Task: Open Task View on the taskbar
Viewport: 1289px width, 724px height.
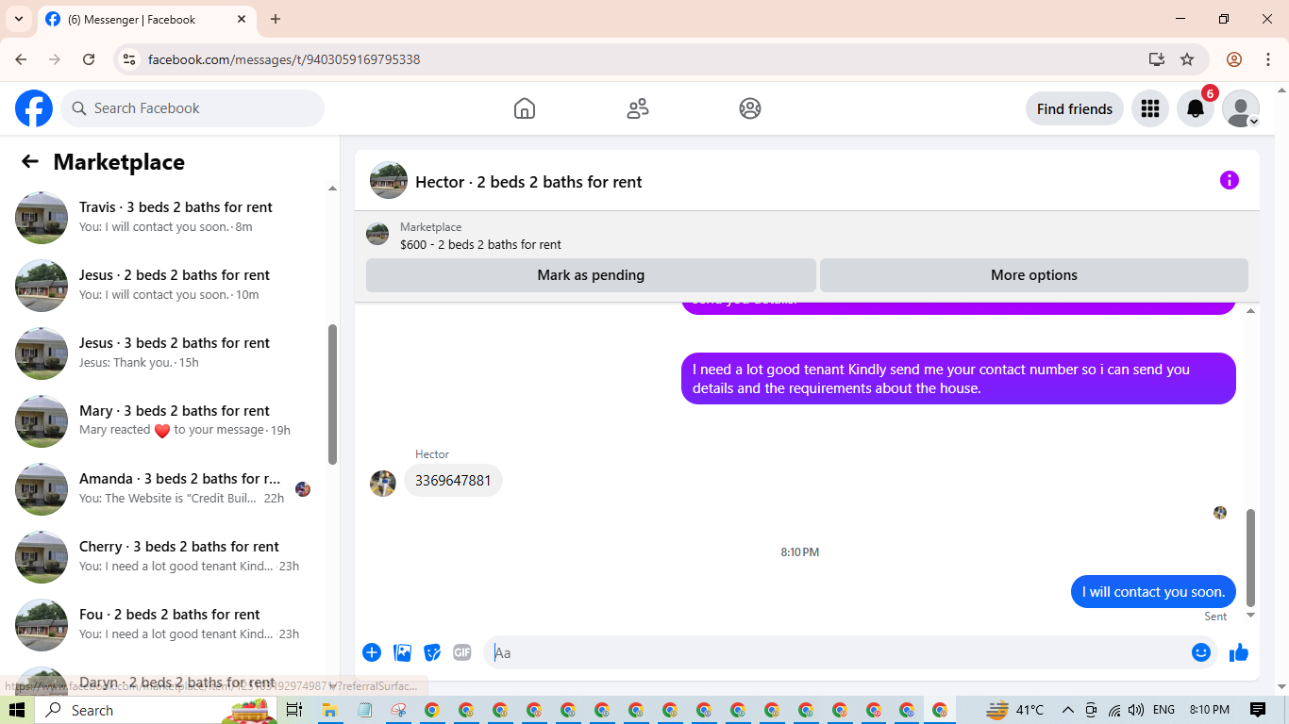Action: tap(293, 710)
